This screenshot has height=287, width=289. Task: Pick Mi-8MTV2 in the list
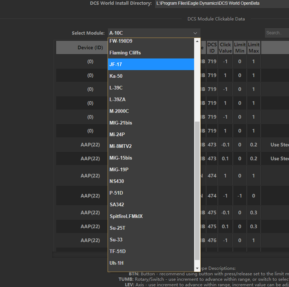point(151,146)
